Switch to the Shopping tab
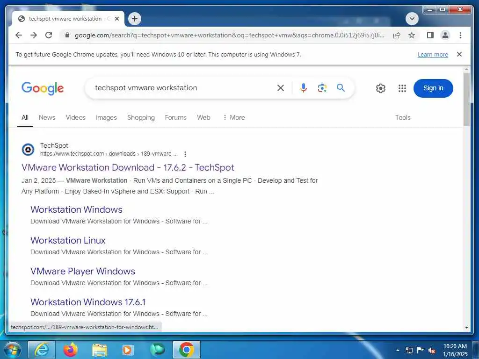 coord(141,117)
